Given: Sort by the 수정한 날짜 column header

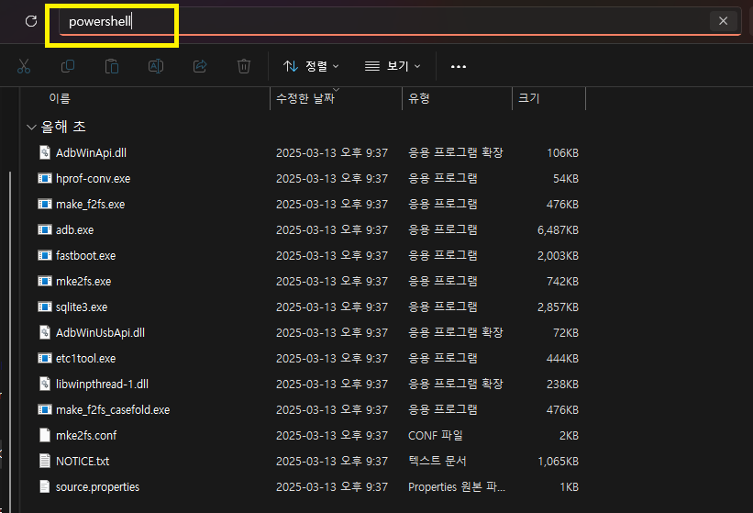Looking at the screenshot, I should point(305,98).
